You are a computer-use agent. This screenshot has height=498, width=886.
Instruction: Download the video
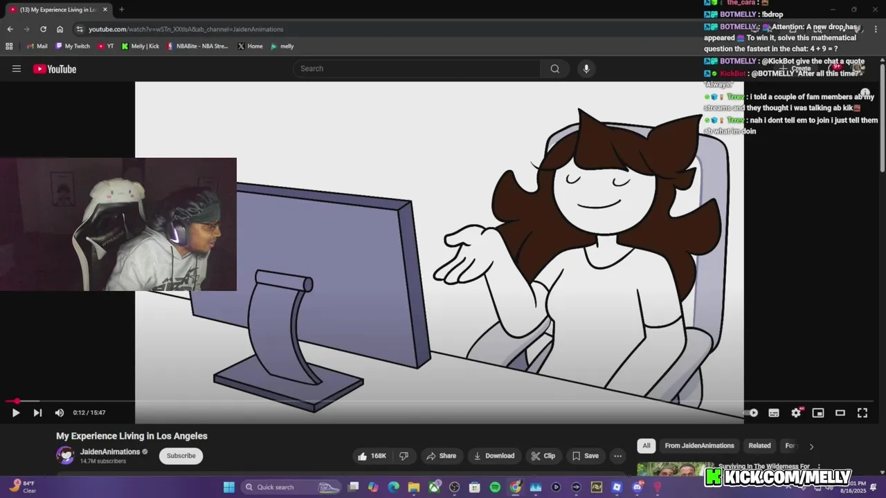tap(494, 456)
